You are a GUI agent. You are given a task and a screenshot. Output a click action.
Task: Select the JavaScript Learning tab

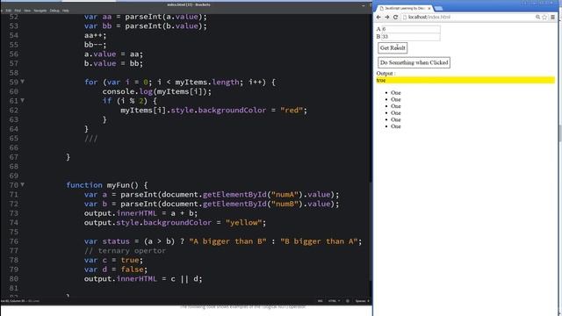coord(405,8)
